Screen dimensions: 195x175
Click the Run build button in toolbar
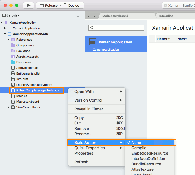click(x=28, y=5)
